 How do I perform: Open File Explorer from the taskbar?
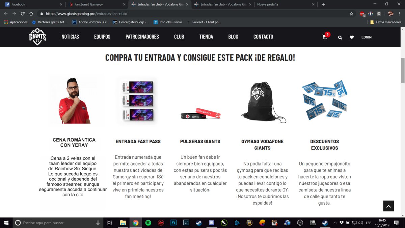[x=123, y=223]
